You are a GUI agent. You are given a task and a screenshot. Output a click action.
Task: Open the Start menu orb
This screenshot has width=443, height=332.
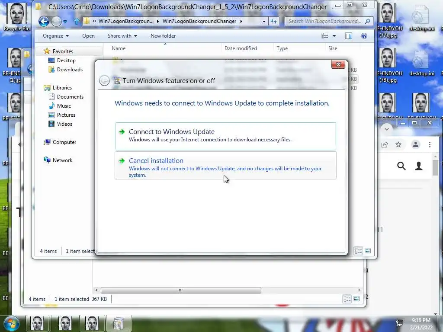11,324
